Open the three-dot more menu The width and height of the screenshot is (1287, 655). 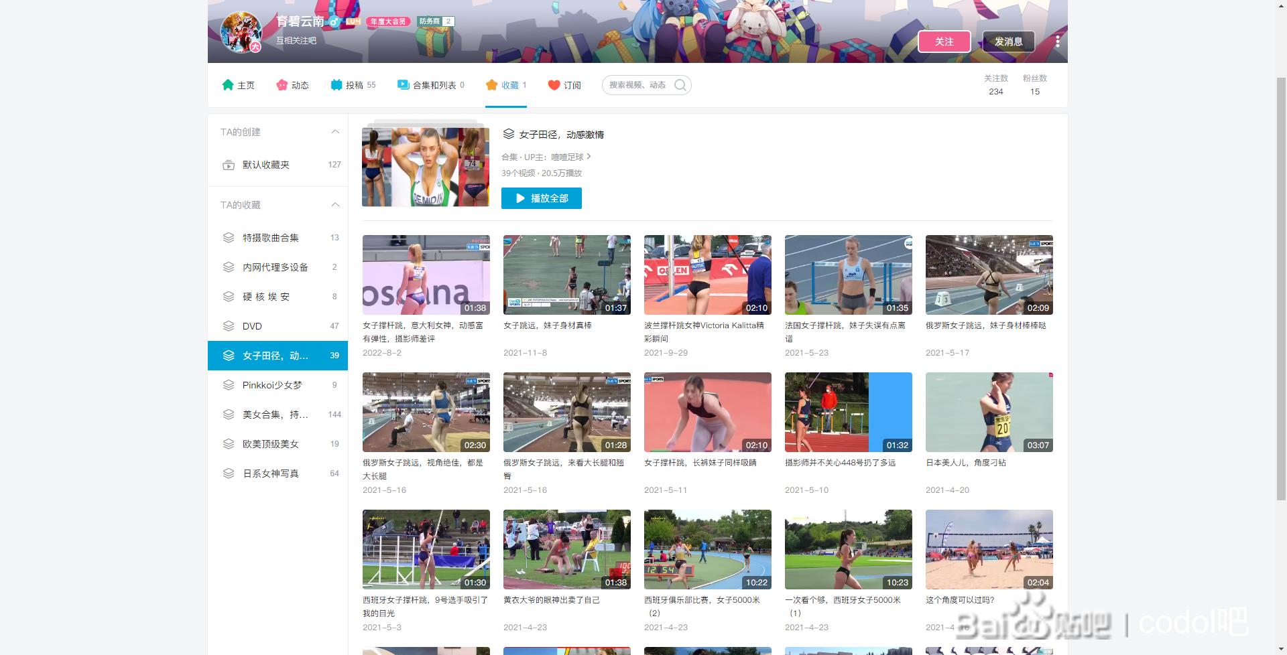click(1058, 42)
